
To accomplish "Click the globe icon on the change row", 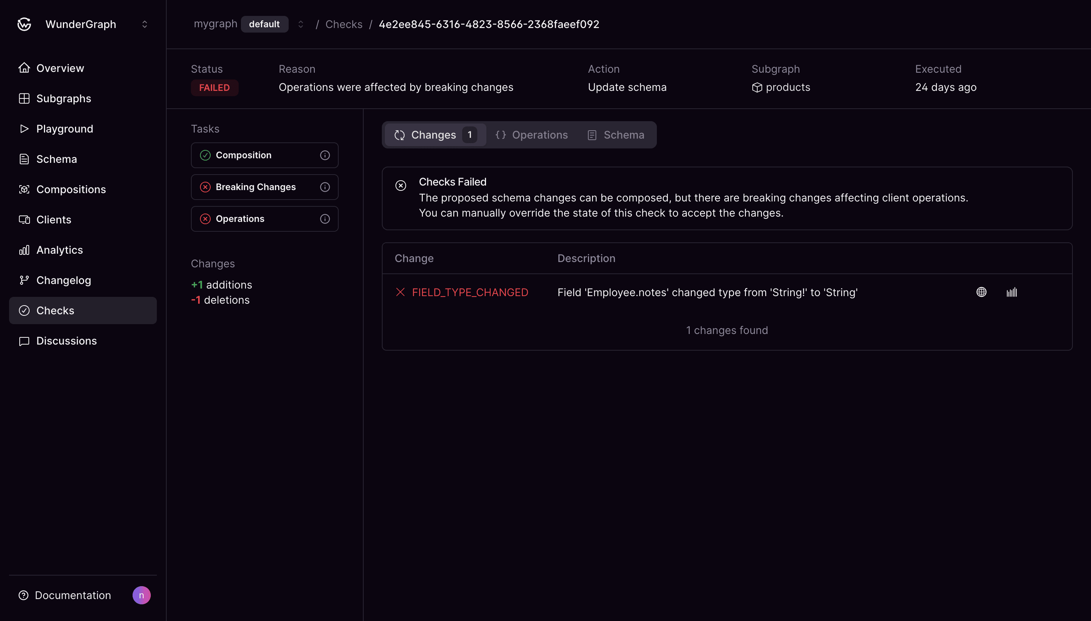I will pyautogui.click(x=981, y=292).
